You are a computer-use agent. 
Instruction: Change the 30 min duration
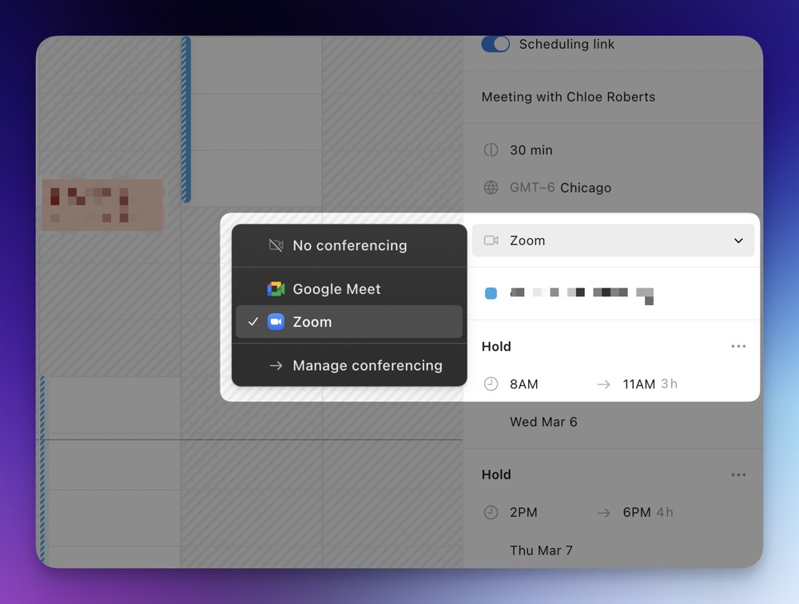(x=531, y=150)
